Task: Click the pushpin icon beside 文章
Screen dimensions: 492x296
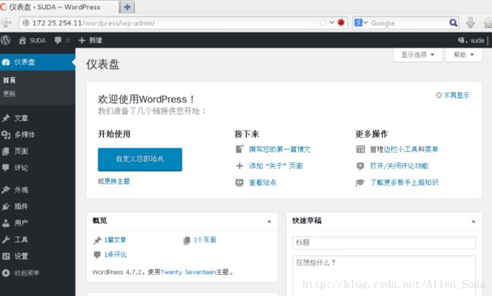Action: pyautogui.click(x=5, y=119)
